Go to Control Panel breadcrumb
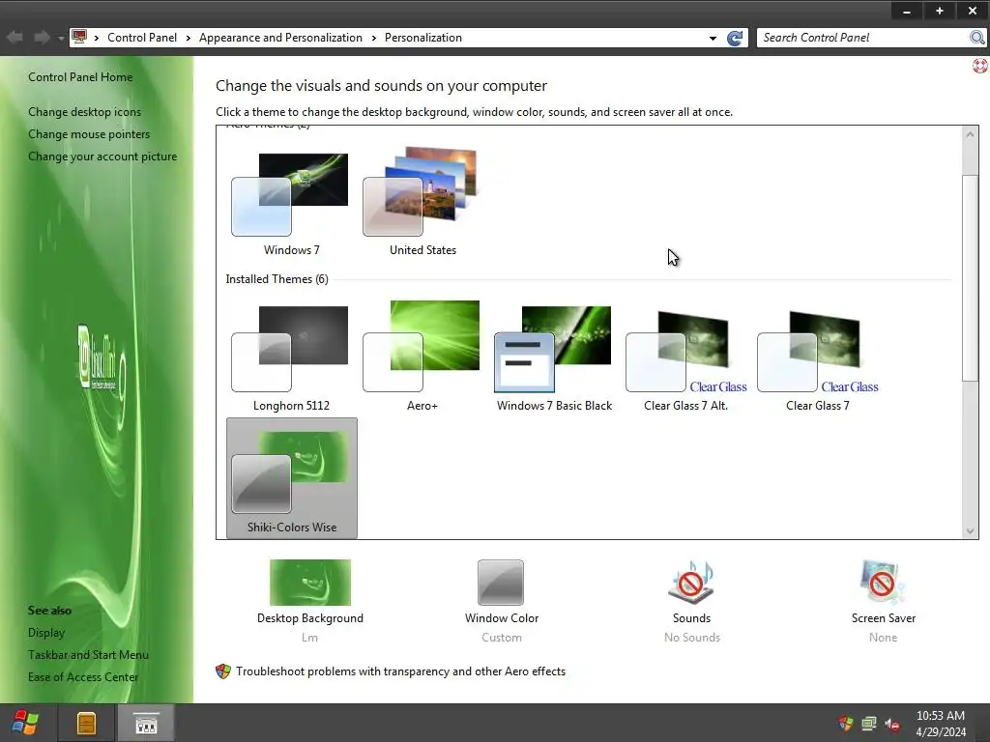The height and width of the screenshot is (742, 990). tap(142, 38)
